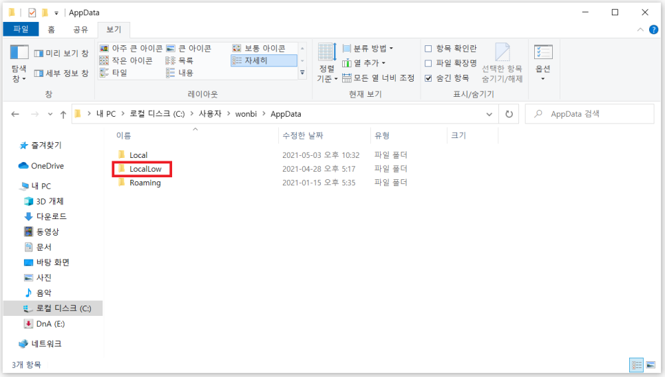Refresh the AppData folder view
Image resolution: width=665 pixels, height=377 pixels.
pos(509,114)
